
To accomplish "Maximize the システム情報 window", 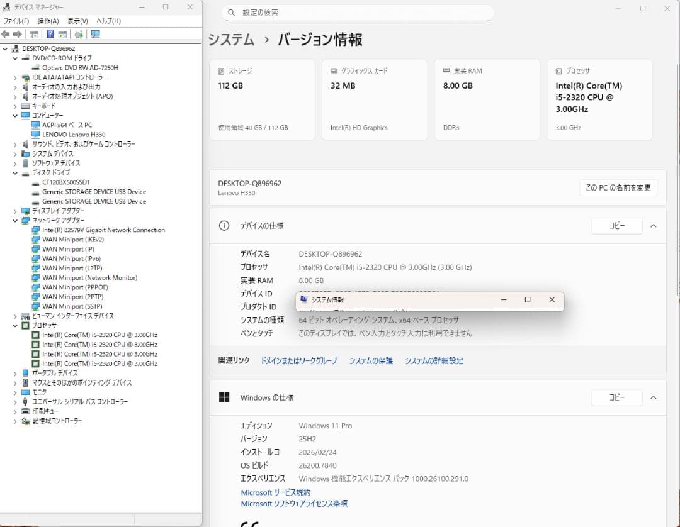I will click(528, 299).
